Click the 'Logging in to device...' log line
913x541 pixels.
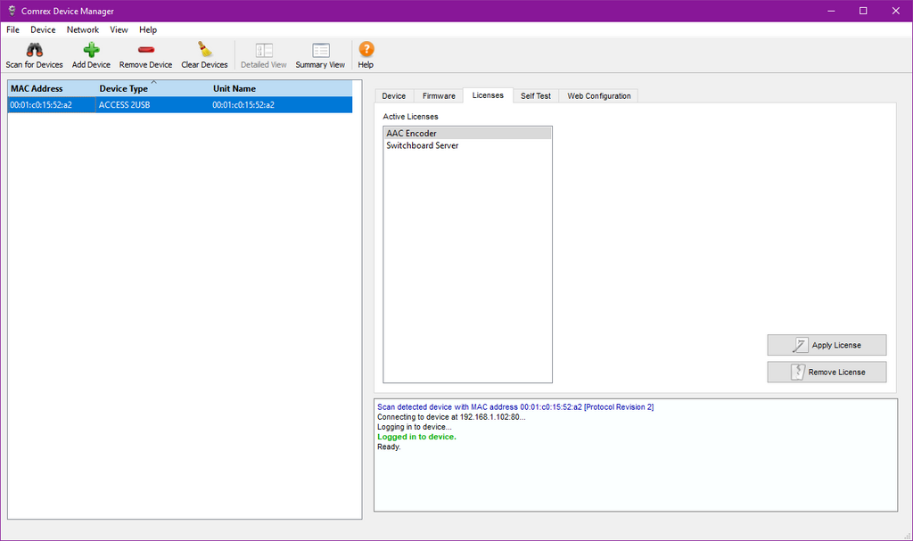coord(414,427)
